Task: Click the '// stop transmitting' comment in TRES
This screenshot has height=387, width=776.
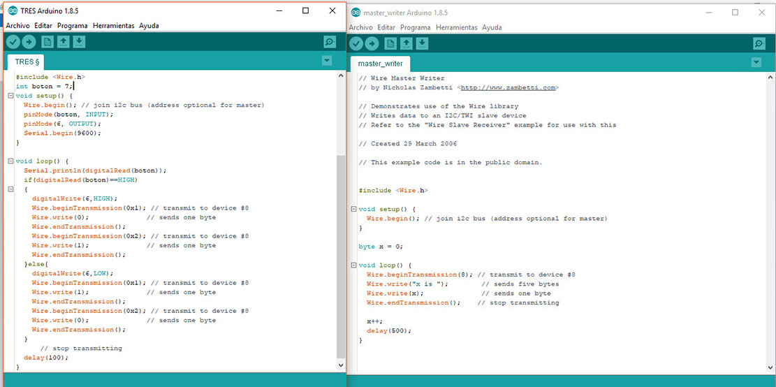Action: click(x=81, y=349)
